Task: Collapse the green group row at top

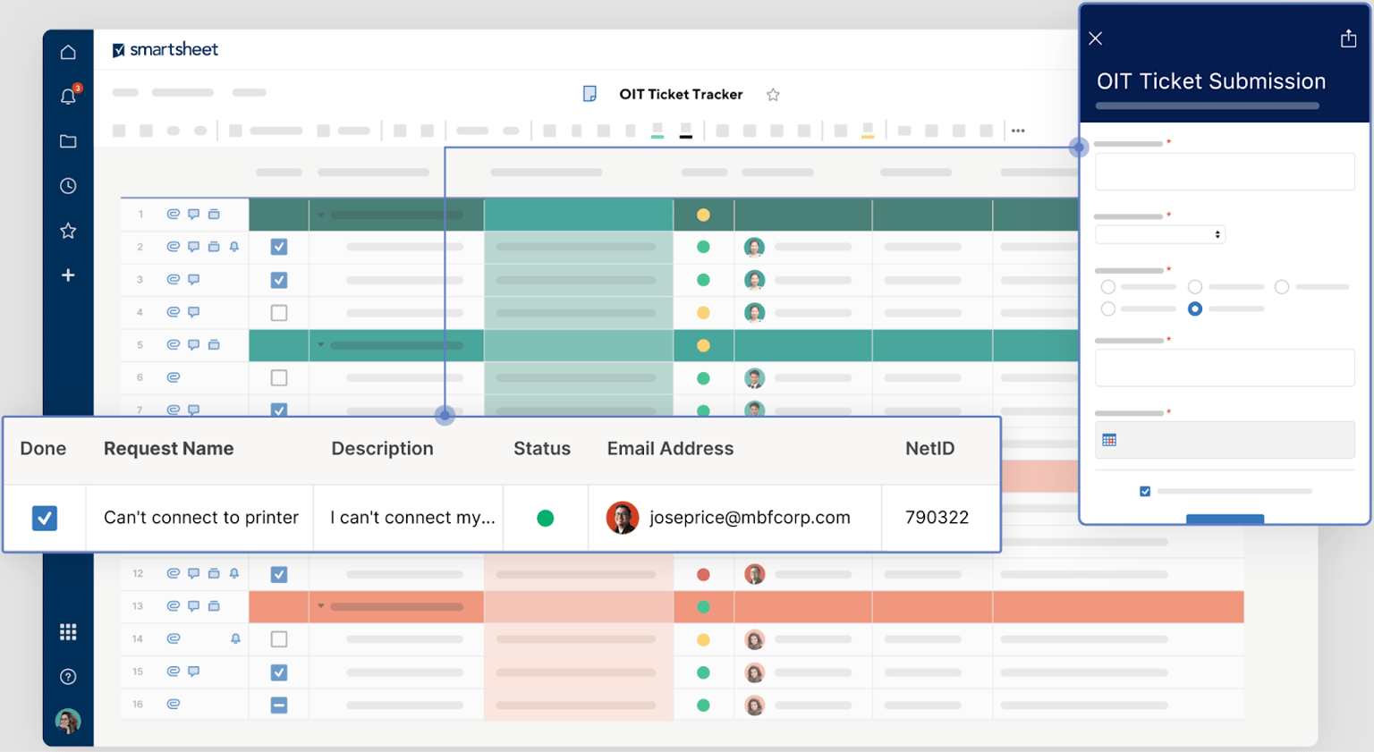Action: [x=322, y=215]
